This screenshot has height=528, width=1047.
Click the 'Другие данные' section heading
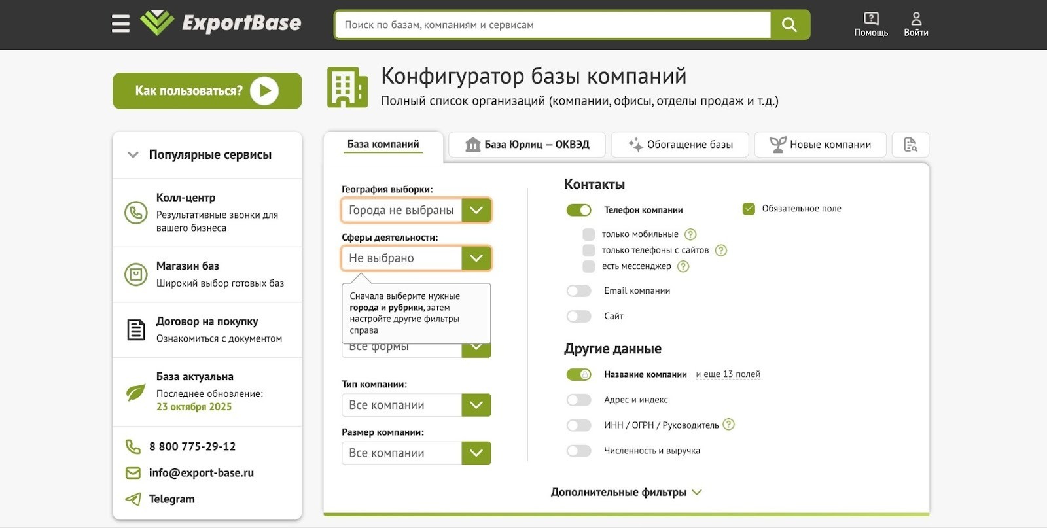tap(613, 349)
